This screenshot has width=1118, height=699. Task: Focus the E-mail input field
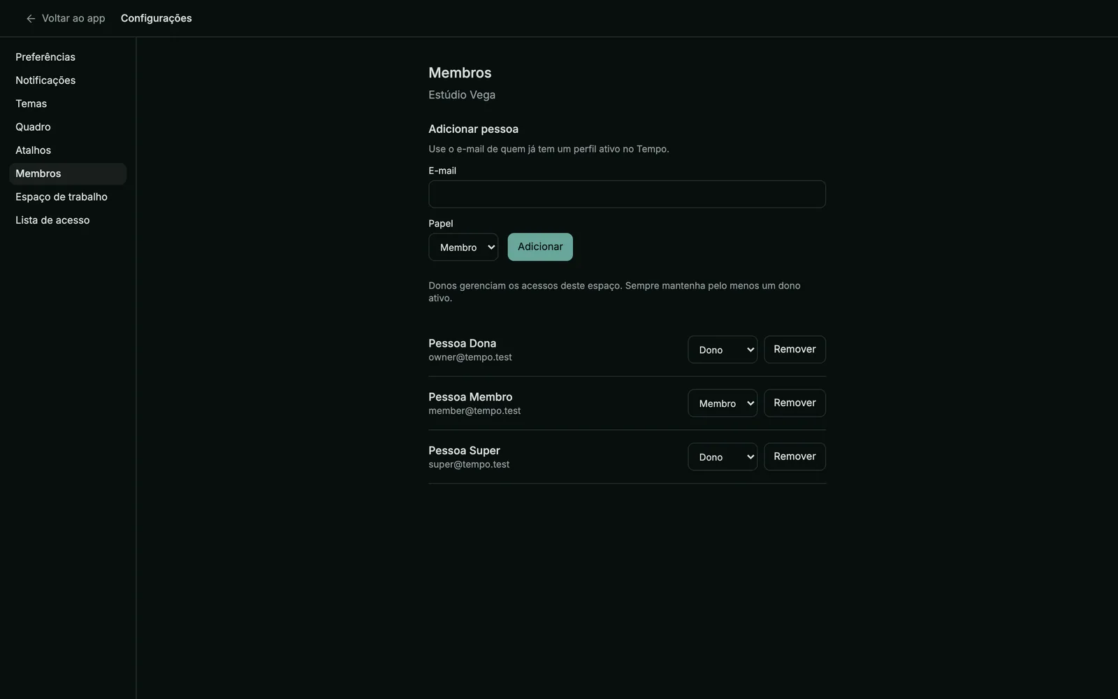pos(627,194)
